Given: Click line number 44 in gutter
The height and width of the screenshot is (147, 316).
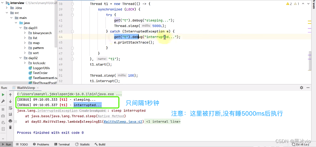Looking at the screenshot, I should (x=61, y=37).
